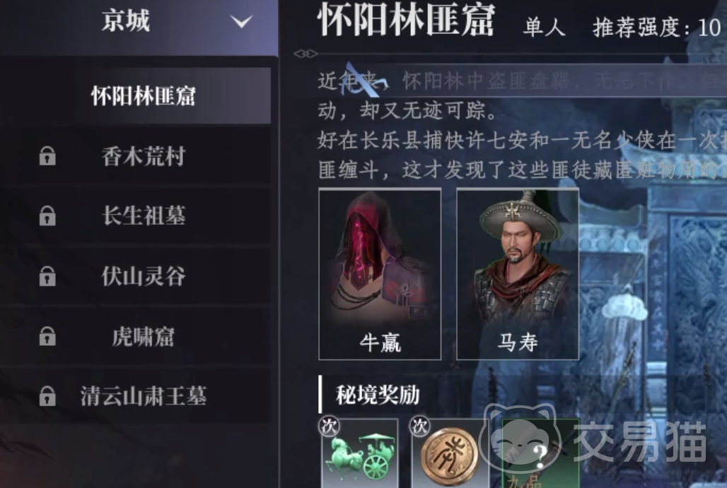Click the lock icon beside 清云山肃王墓
Viewport: 727px width, 488px height.
point(47,396)
